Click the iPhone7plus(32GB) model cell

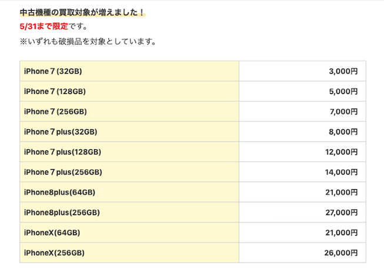pyautogui.click(x=61, y=132)
